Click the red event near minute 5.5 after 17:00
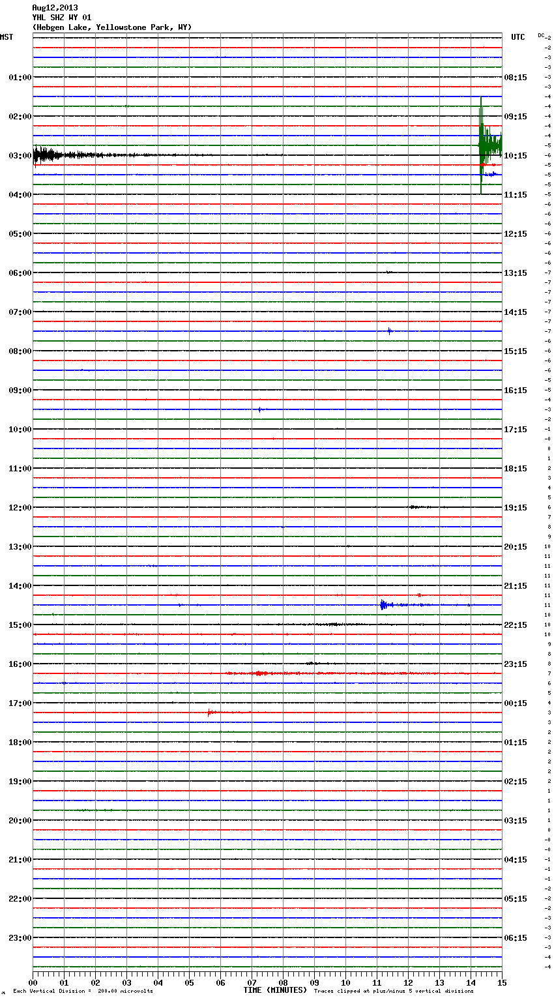The height and width of the screenshot is (1000, 554). (x=211, y=713)
